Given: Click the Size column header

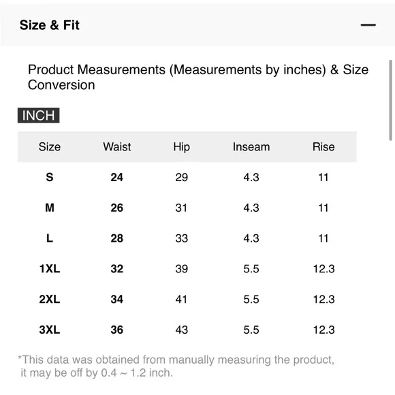Looking at the screenshot, I should coord(50,147).
